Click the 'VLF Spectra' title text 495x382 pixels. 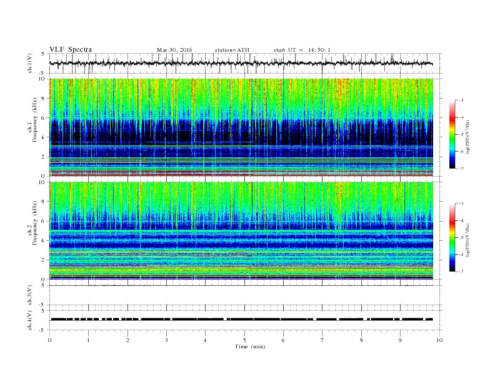tap(71, 49)
